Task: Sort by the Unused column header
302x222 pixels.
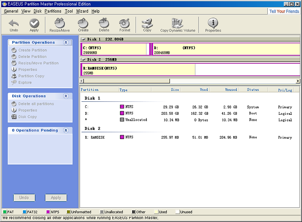Action: pos(224,90)
